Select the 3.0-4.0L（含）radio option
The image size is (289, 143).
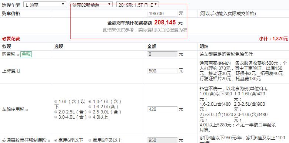point(56,117)
